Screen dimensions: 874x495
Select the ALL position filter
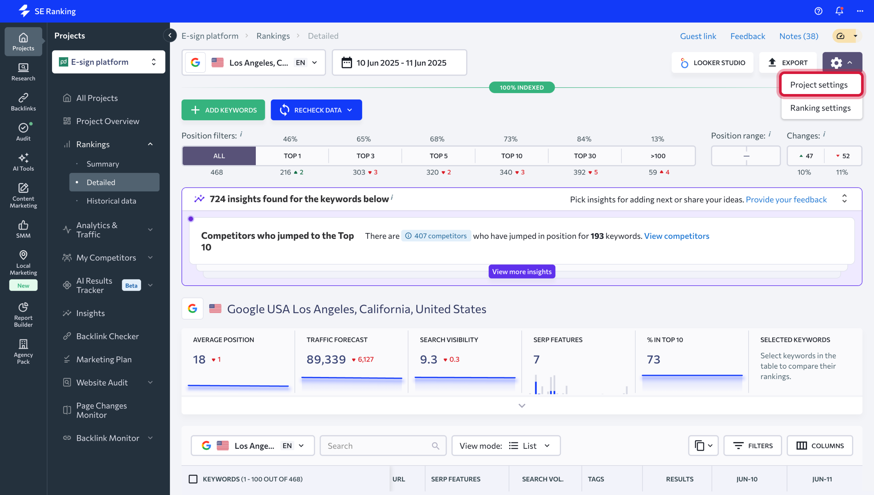[219, 156]
